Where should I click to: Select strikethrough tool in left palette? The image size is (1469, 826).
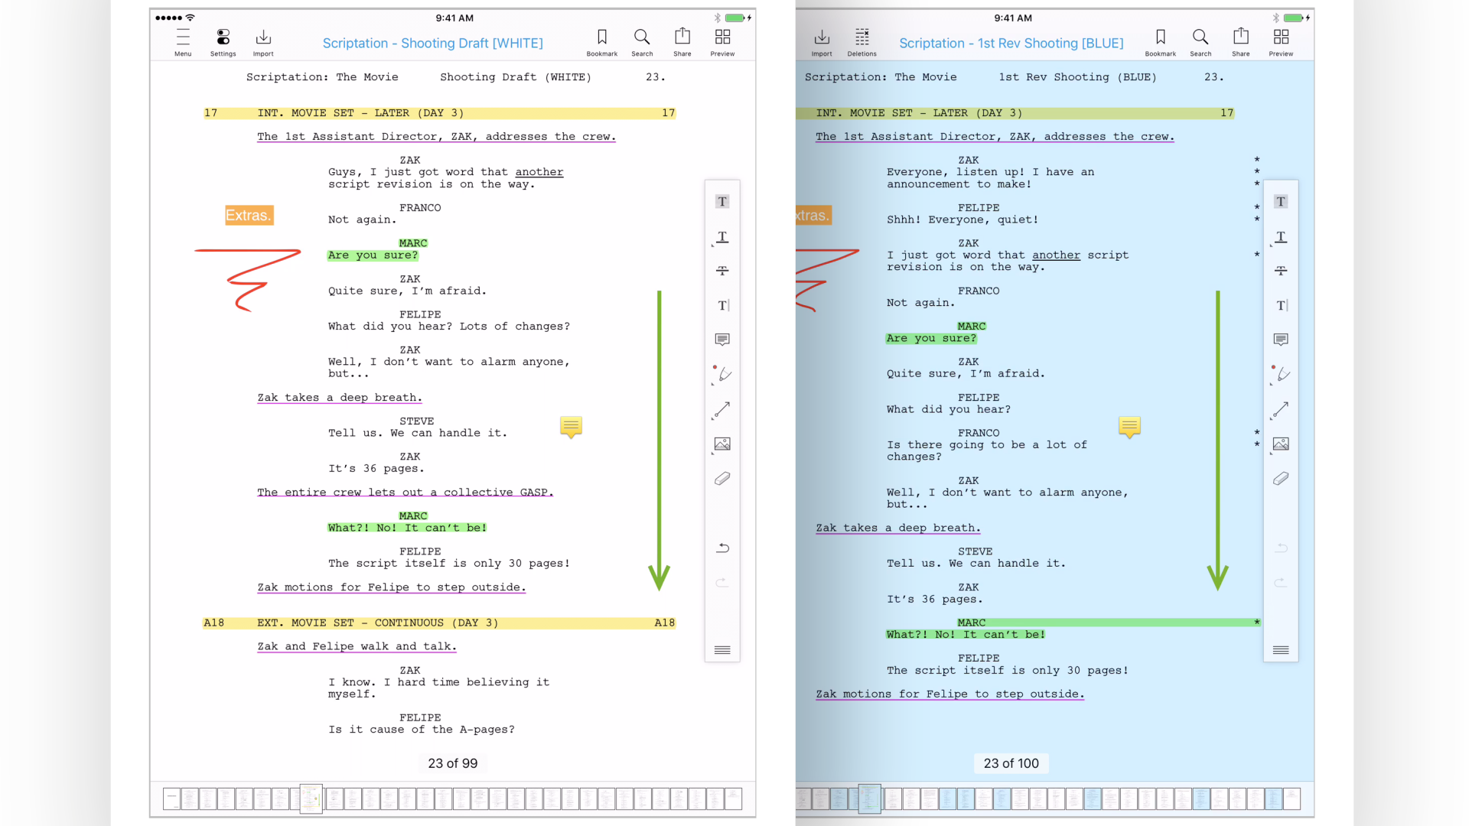click(722, 271)
